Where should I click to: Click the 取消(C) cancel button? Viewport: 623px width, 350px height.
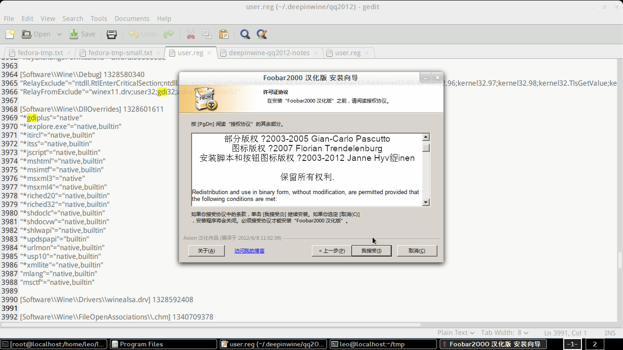(417, 251)
